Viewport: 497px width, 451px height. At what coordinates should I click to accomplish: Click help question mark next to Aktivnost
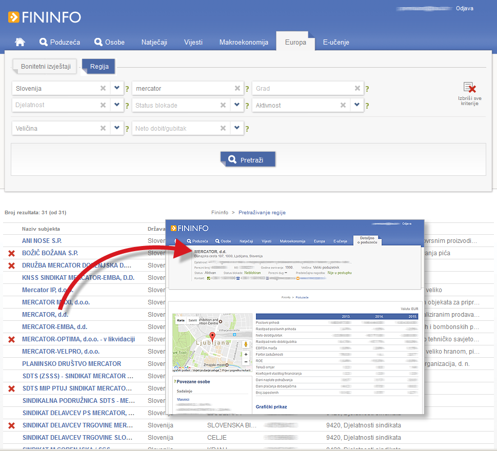point(367,106)
